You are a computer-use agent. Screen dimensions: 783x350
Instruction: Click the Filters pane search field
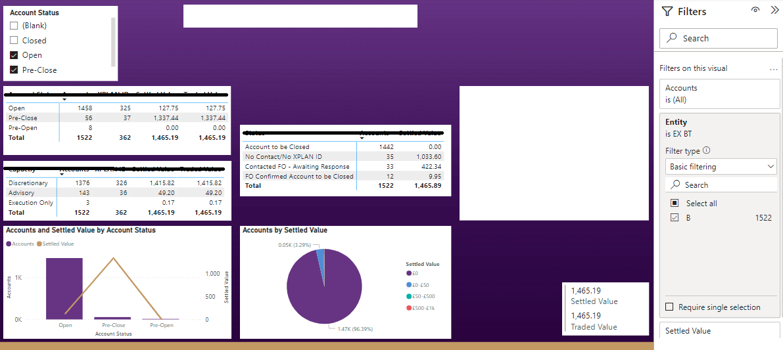[x=719, y=38]
